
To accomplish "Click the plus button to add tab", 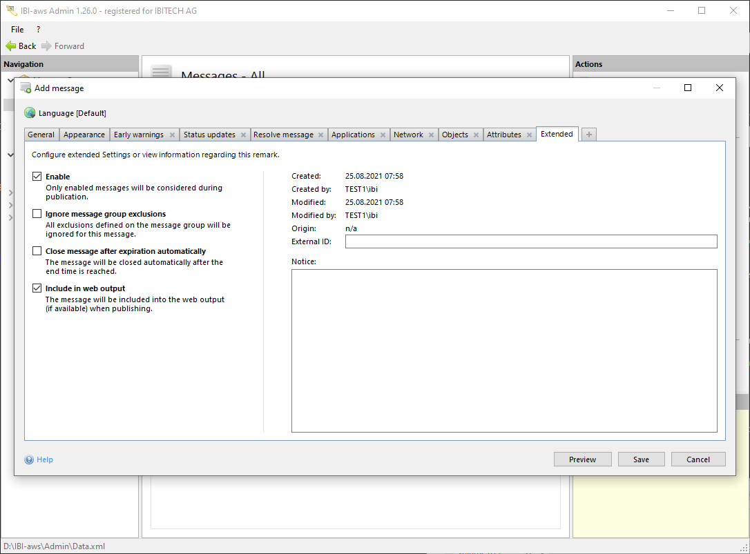I will (x=589, y=135).
